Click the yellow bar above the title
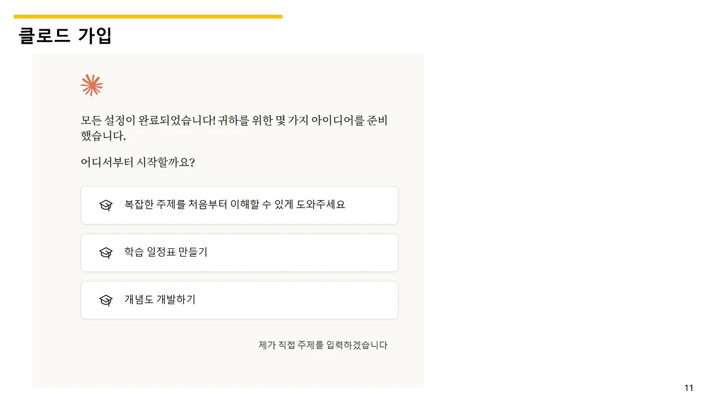709x399 pixels. tap(147, 16)
